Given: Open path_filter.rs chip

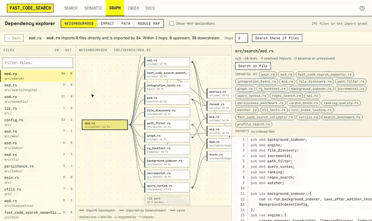Looking at the screenshot, I should tap(350, 82).
